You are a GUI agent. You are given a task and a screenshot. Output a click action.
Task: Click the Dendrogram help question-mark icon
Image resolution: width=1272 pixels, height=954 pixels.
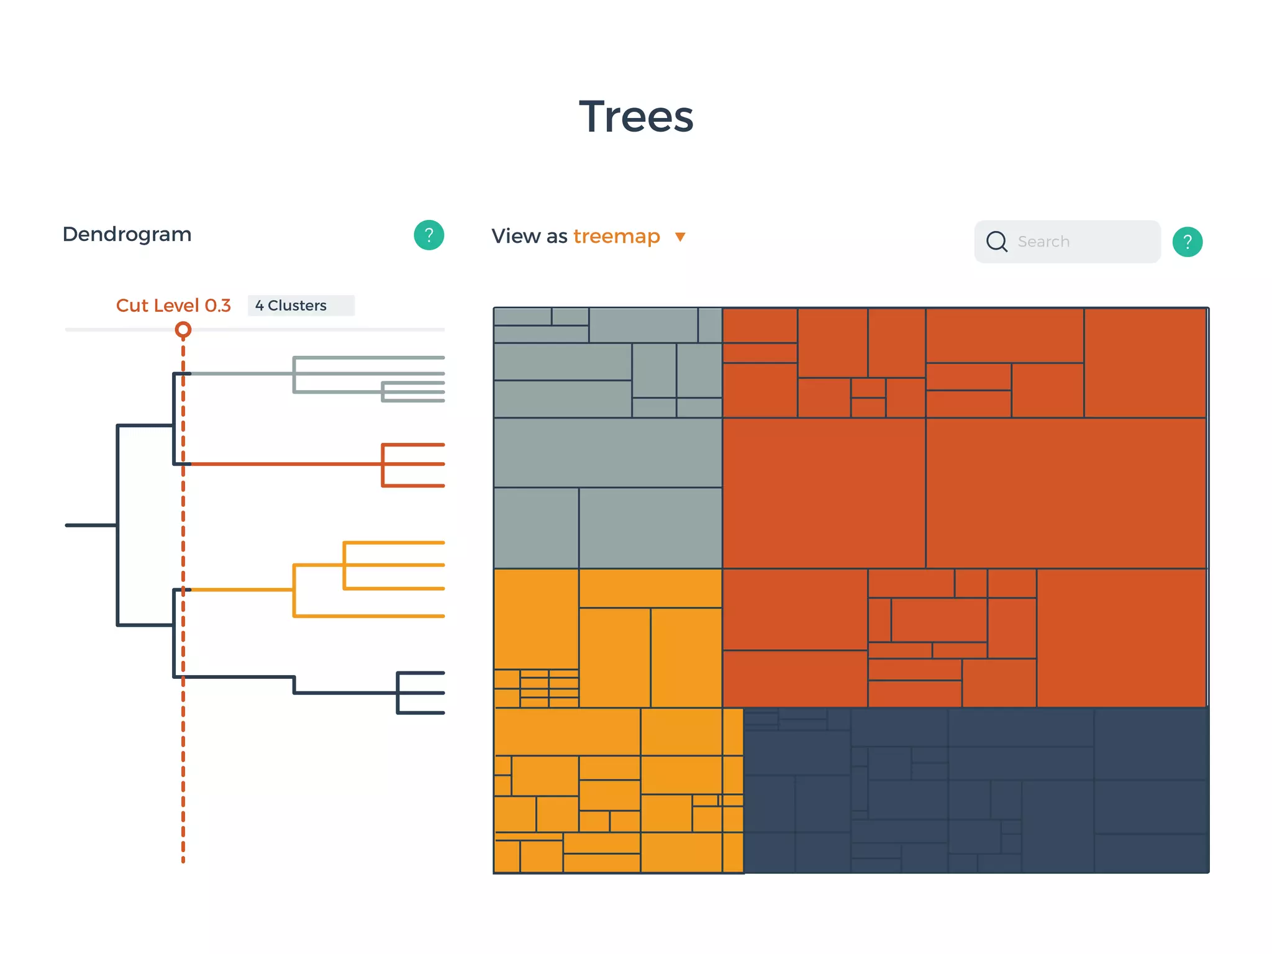(429, 235)
